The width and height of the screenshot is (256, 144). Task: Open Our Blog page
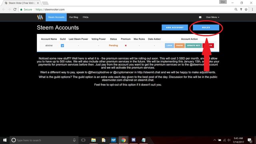point(74,17)
